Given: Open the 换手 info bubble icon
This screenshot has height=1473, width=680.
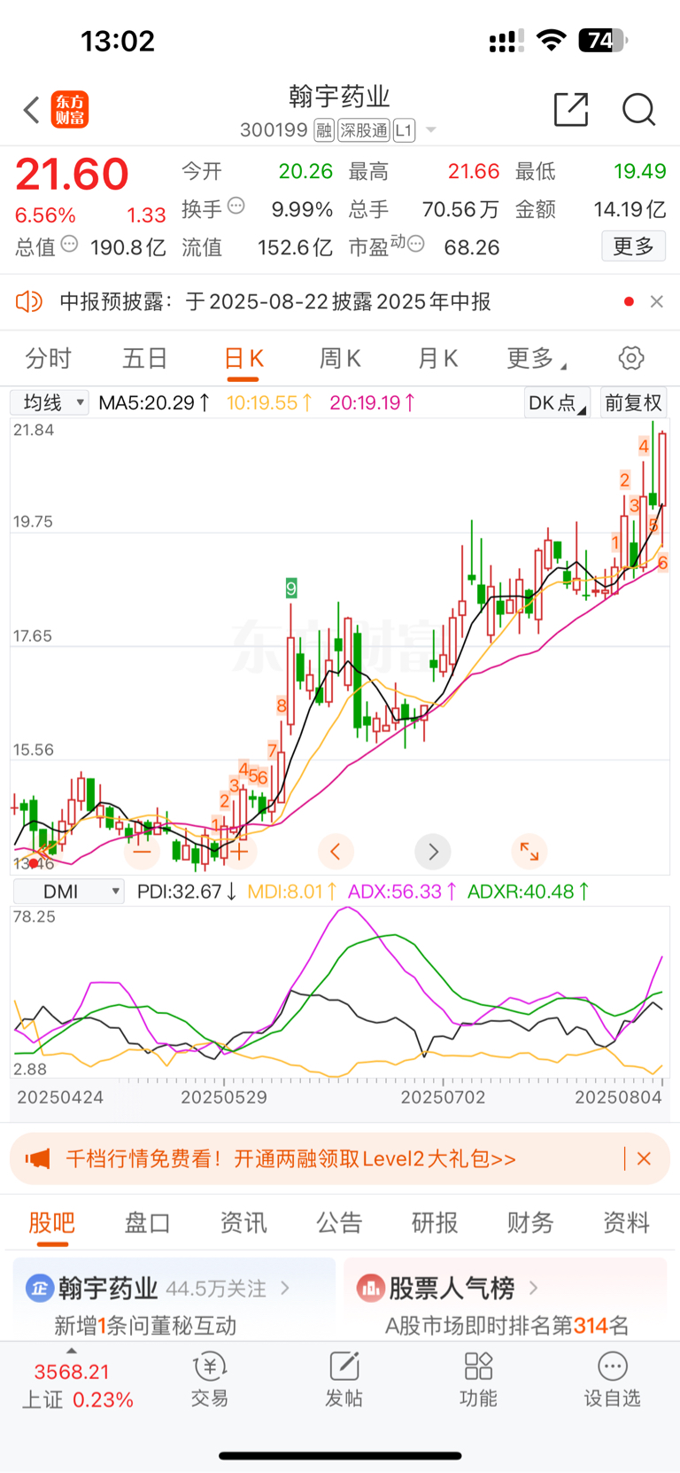Looking at the screenshot, I should (236, 206).
